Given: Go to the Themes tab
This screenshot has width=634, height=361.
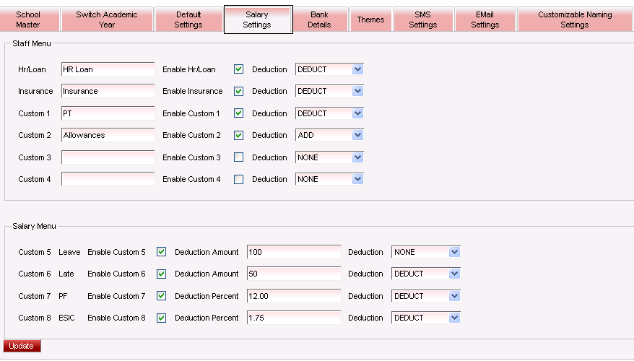Looking at the screenshot, I should coord(370,19).
